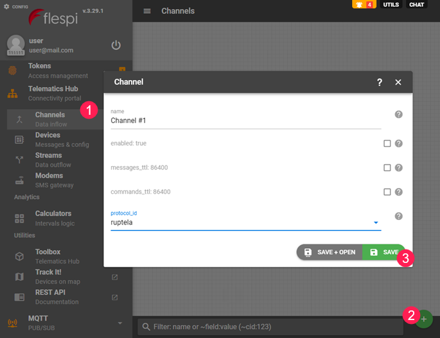Open the CONFIG settings at top left

tap(15, 6)
